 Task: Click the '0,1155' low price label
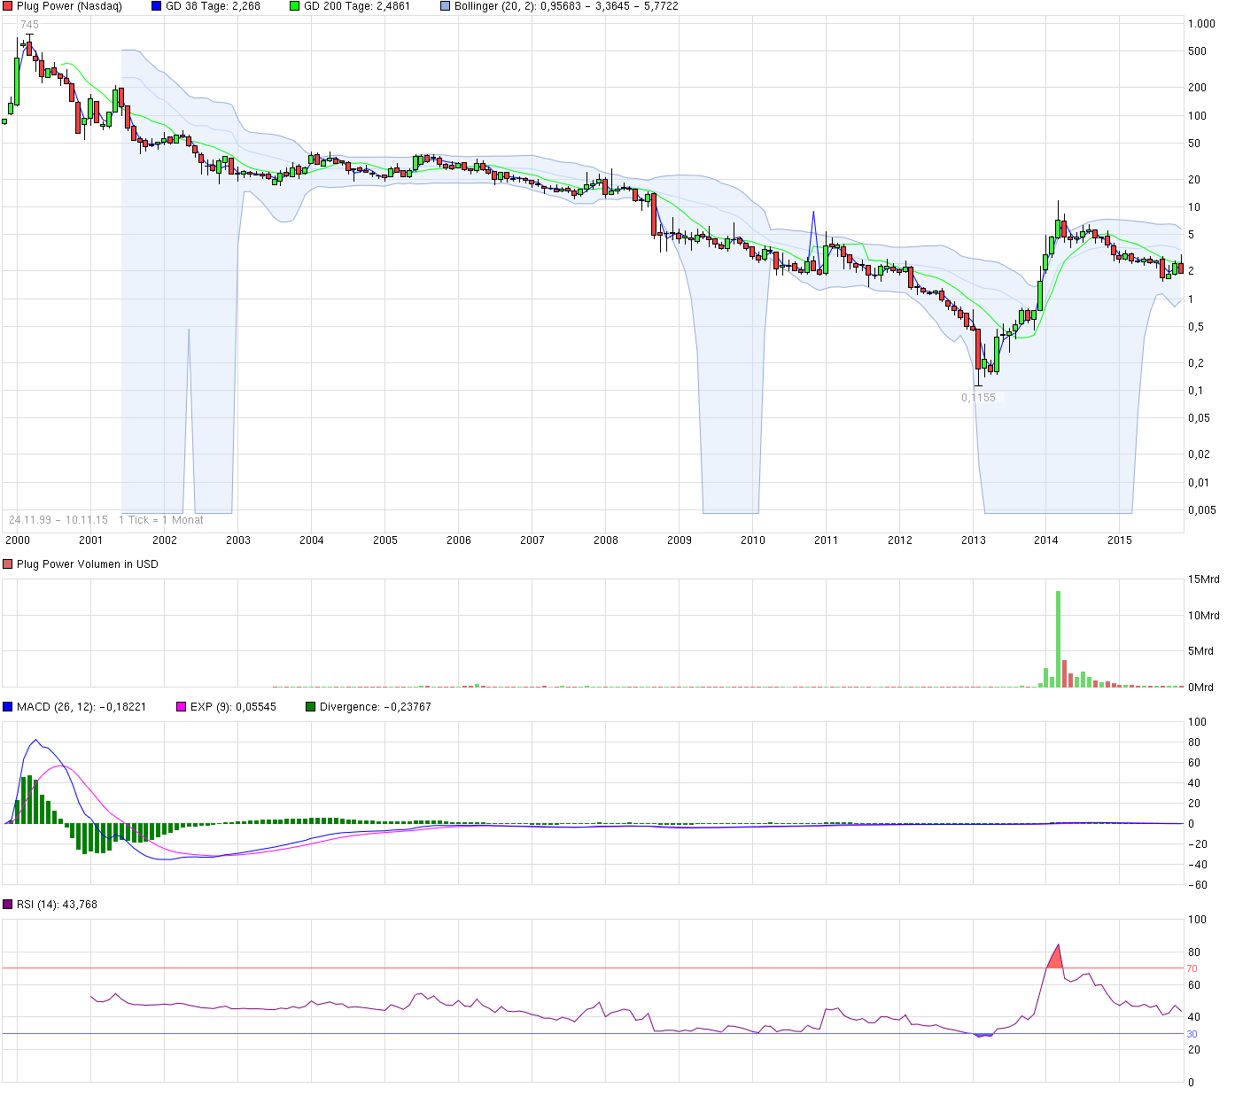tap(978, 398)
